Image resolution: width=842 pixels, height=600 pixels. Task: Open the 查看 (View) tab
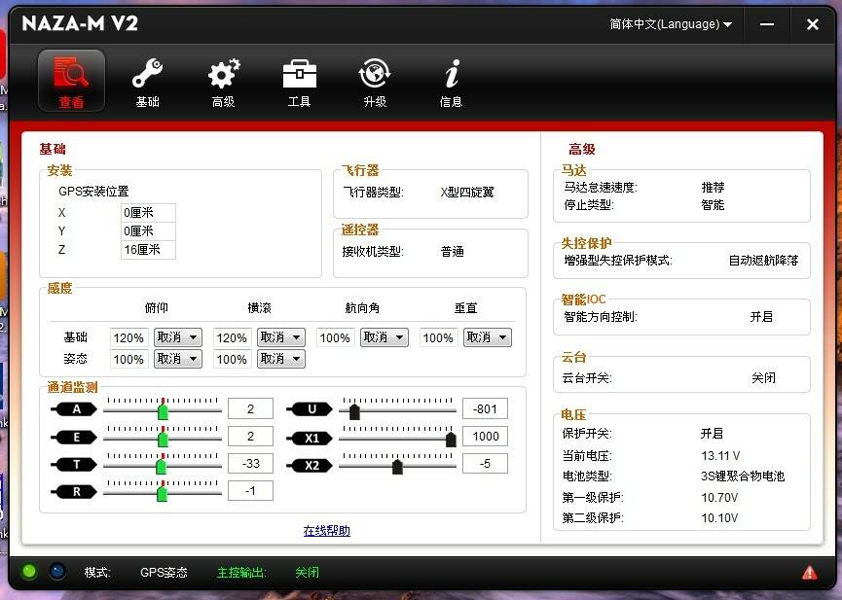point(71,81)
